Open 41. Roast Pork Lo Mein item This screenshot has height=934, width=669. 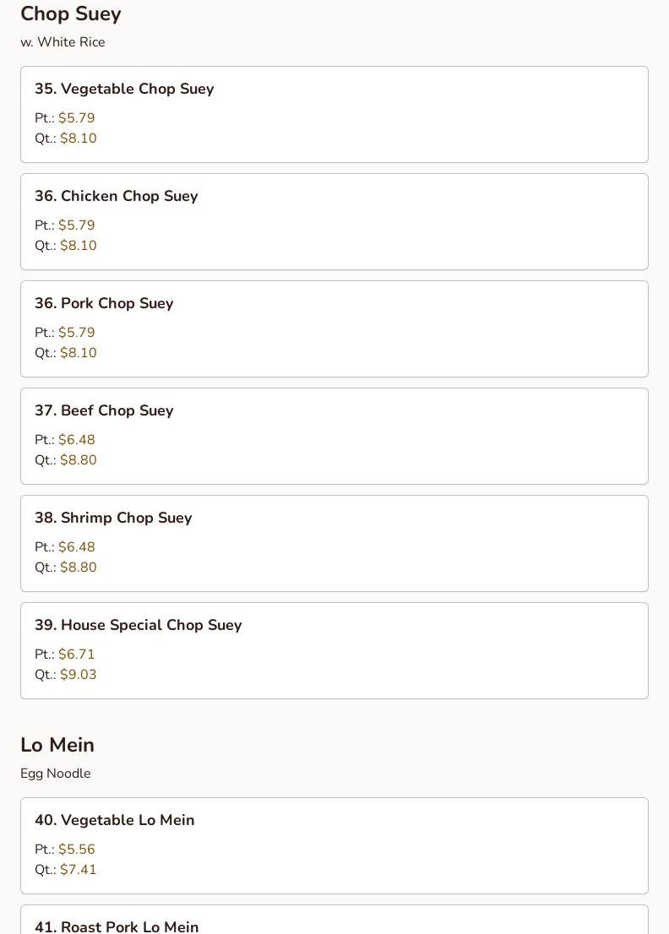(x=334, y=920)
